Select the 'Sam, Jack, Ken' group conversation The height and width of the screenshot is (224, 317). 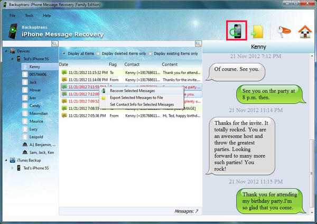click(x=42, y=152)
